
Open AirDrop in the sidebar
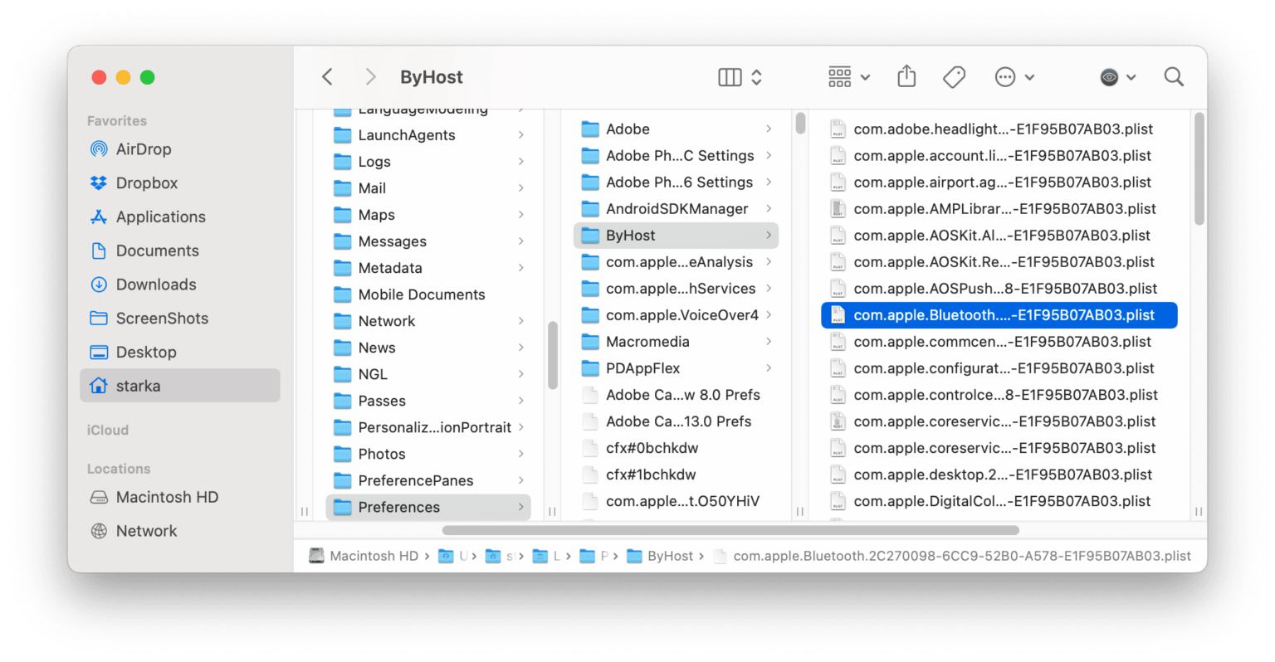tap(180, 149)
